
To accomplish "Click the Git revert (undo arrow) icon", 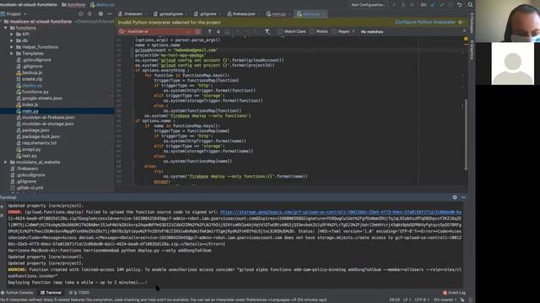I will click(459, 5).
